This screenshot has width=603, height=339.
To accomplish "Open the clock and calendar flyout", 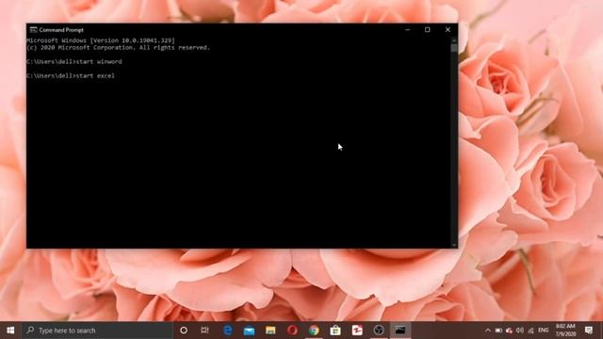I will pos(565,331).
